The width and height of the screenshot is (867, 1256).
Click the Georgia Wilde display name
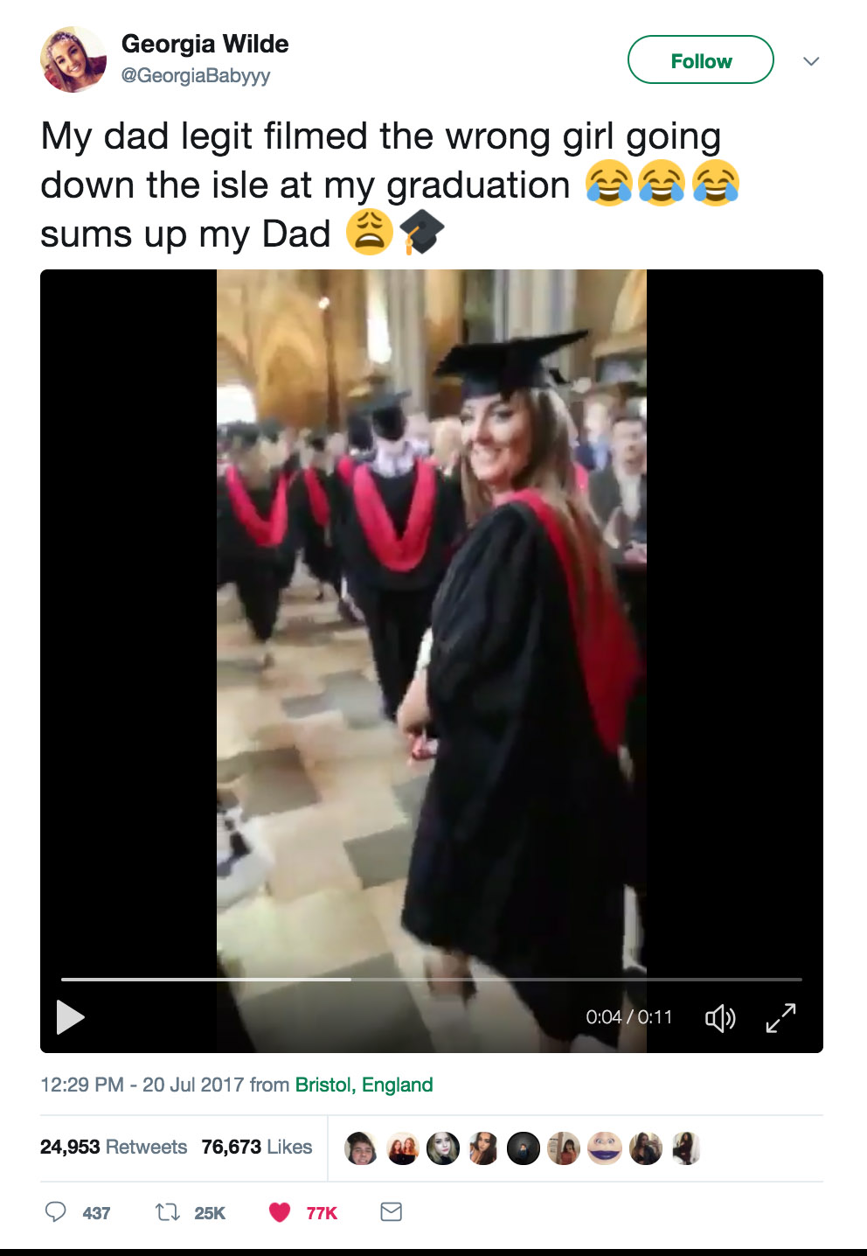(x=205, y=44)
